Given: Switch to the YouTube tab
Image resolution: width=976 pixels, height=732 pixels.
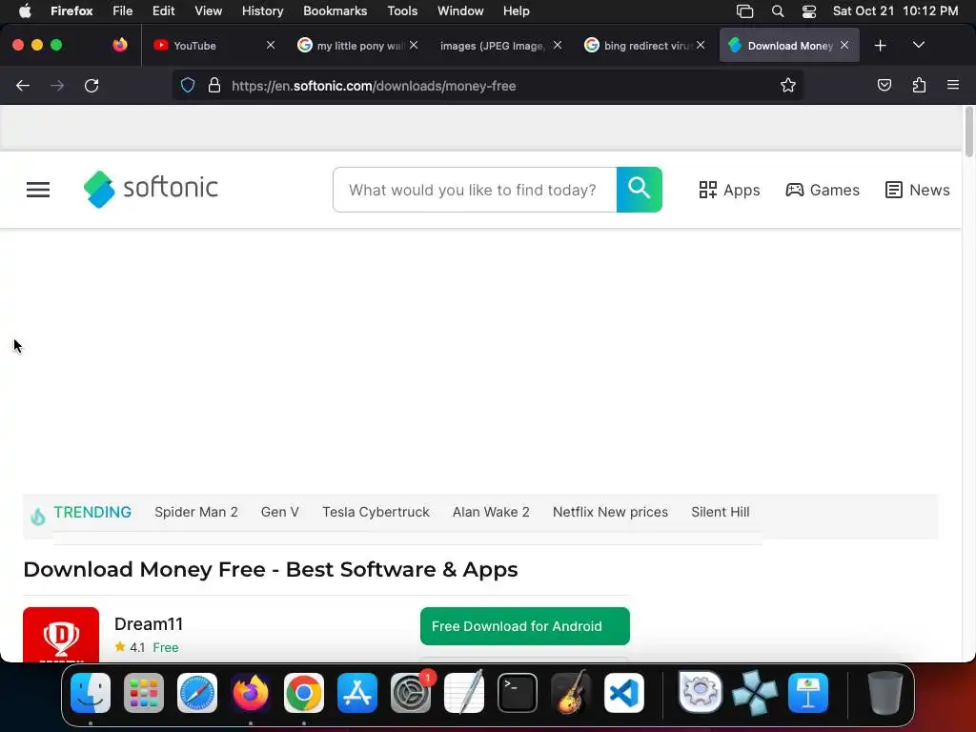Looking at the screenshot, I should [212, 46].
